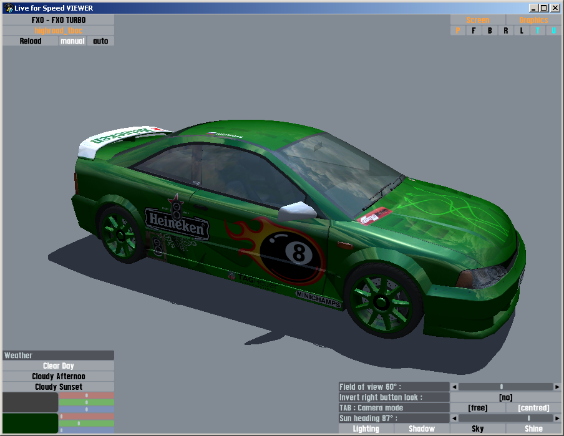Click the Field of view slider track
The height and width of the screenshot is (436, 564).
click(x=506, y=387)
